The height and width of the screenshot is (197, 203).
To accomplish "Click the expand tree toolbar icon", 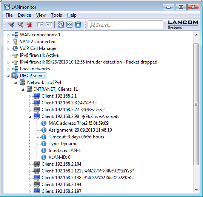I will (49, 25).
